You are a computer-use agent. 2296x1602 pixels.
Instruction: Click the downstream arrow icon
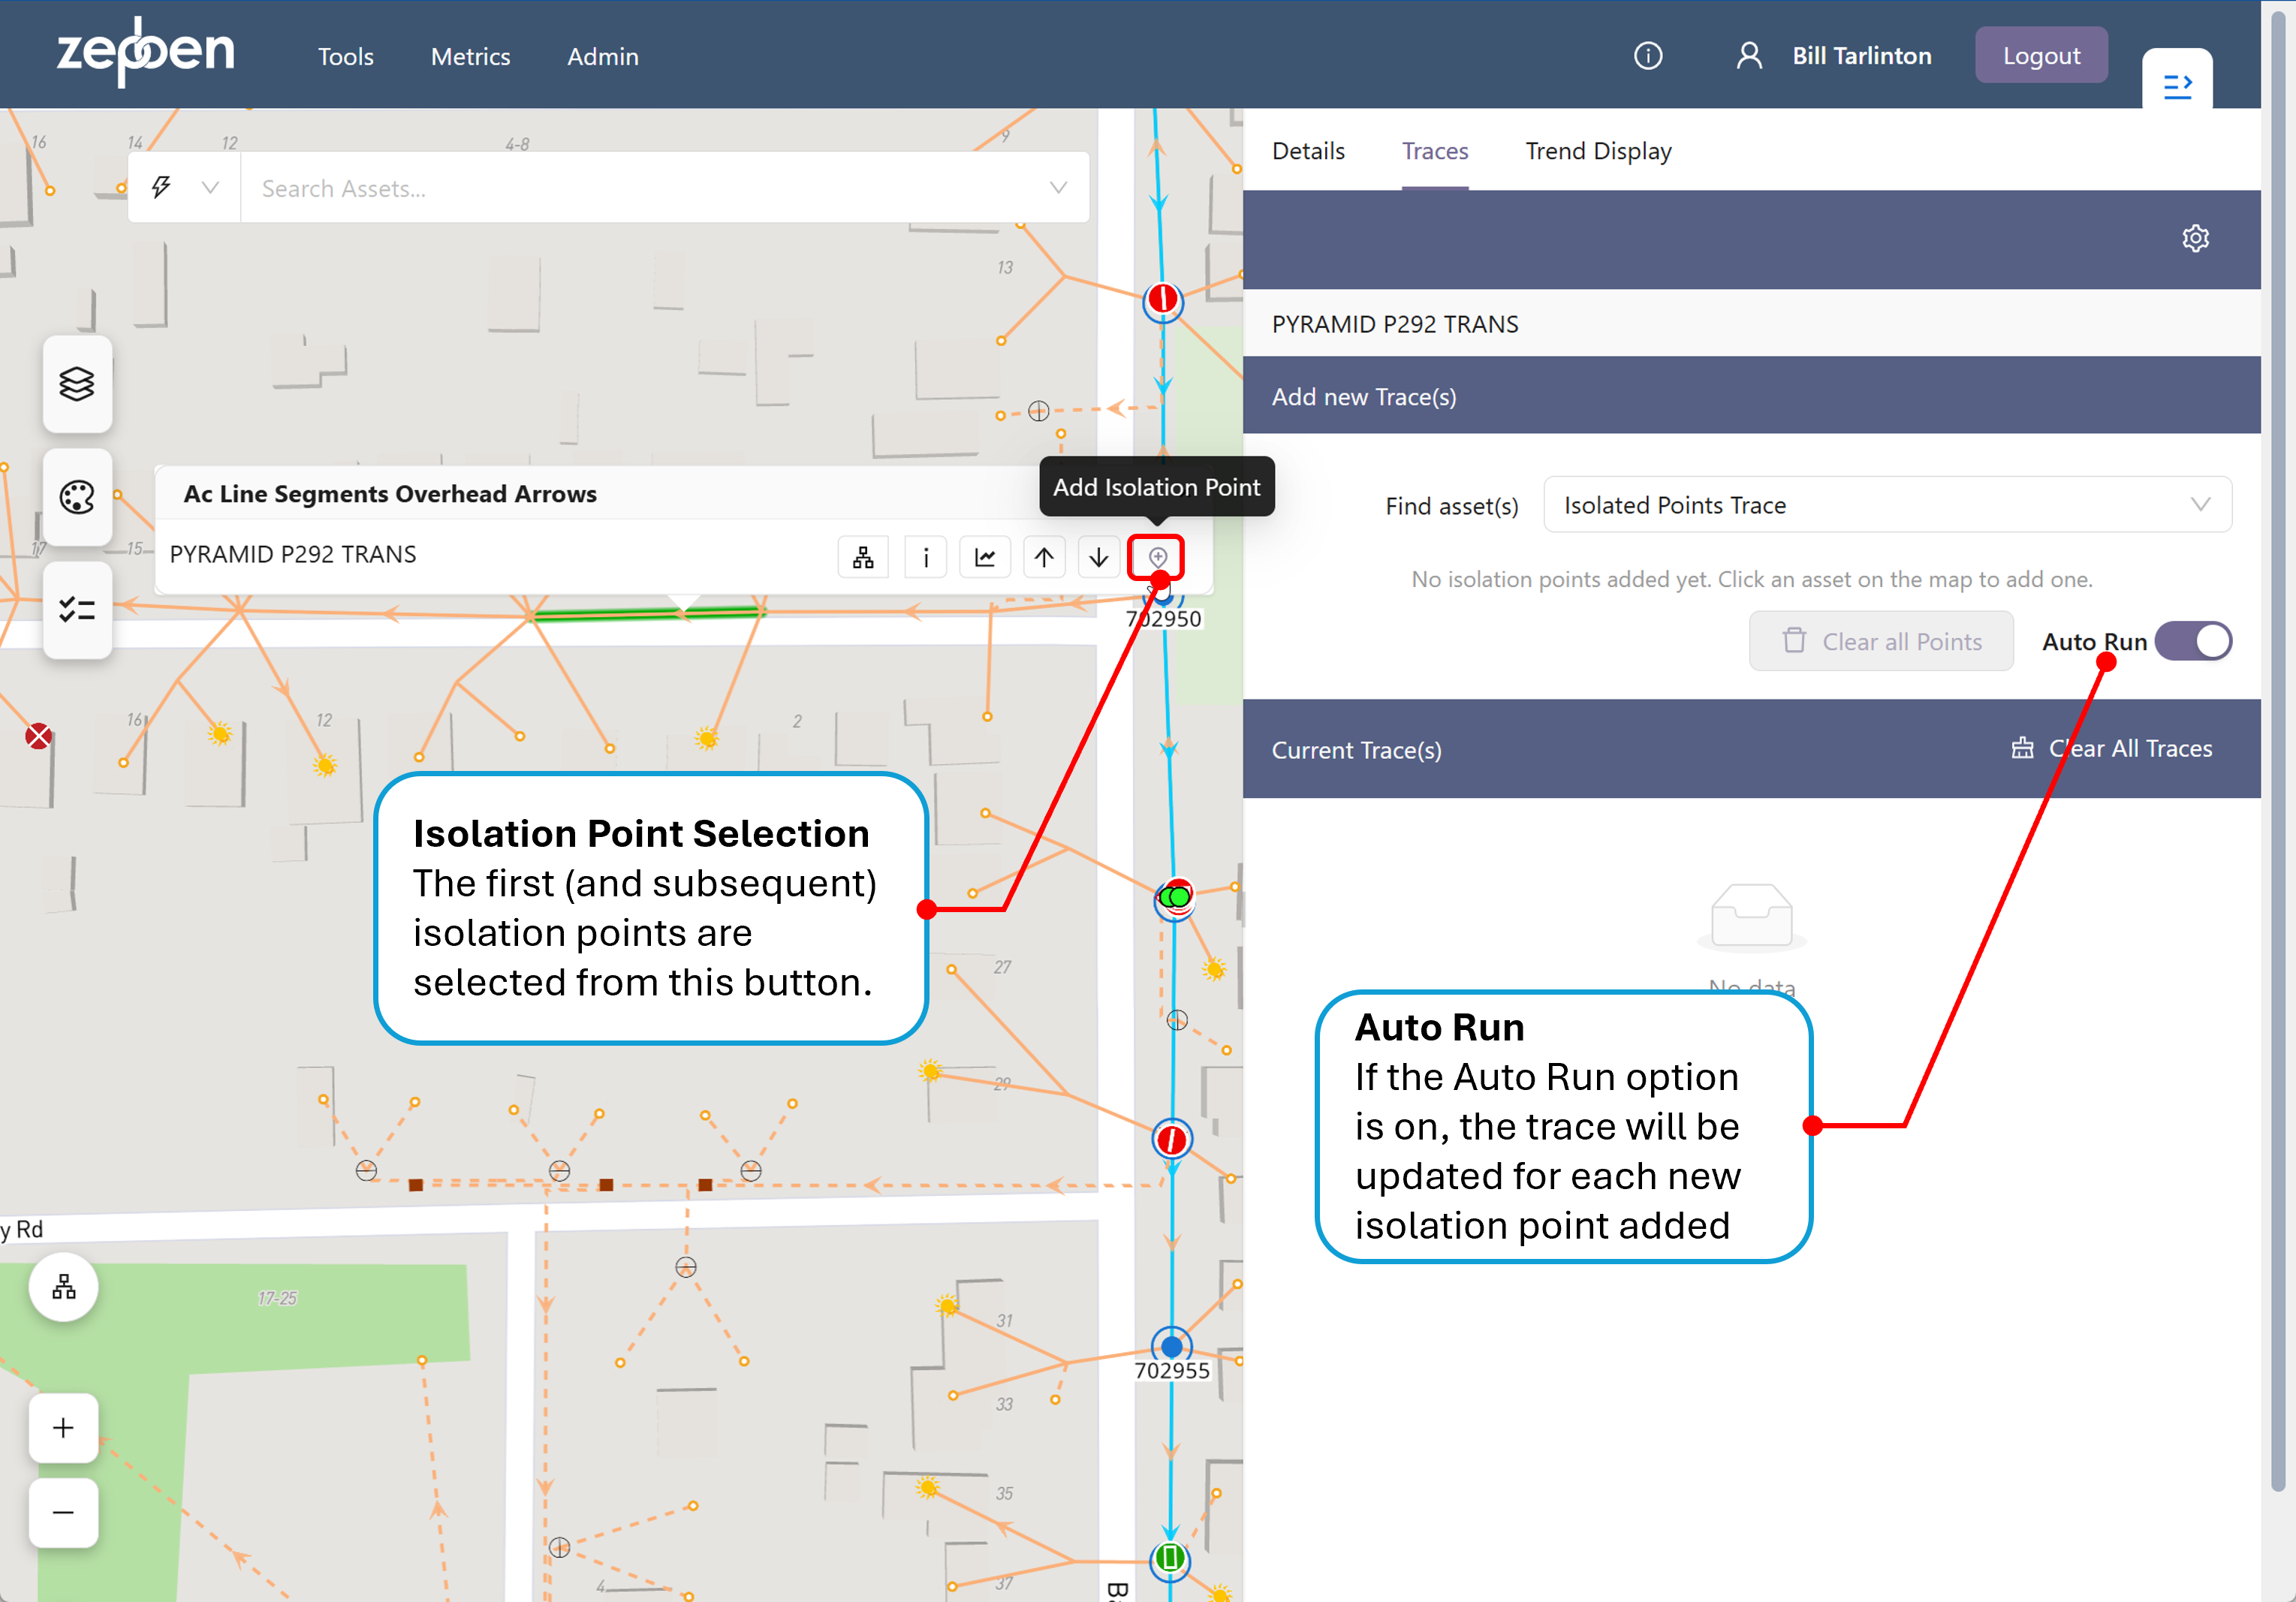[1098, 557]
